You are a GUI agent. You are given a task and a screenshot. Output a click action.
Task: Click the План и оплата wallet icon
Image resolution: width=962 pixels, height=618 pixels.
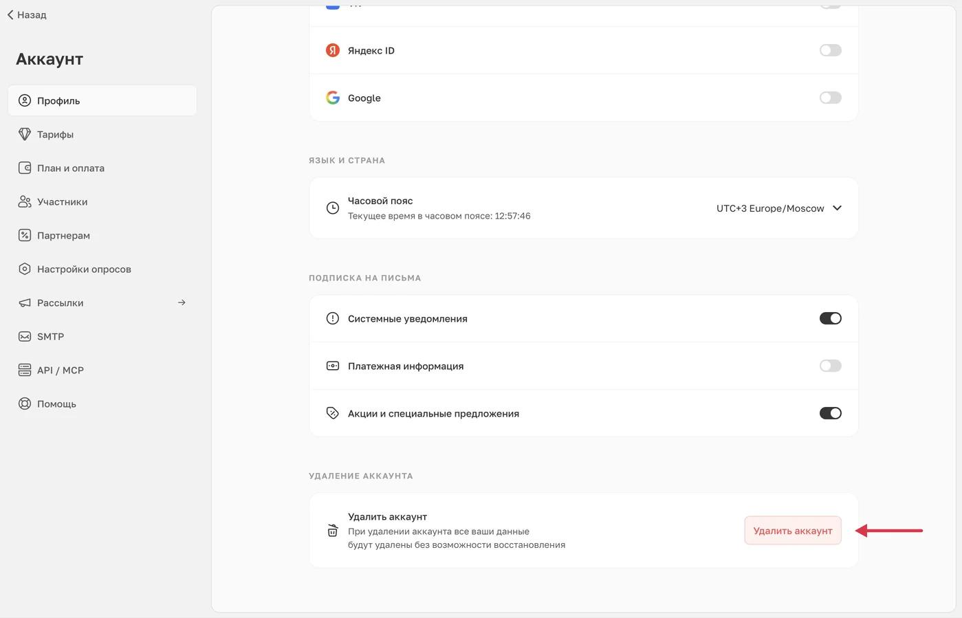[x=25, y=168]
